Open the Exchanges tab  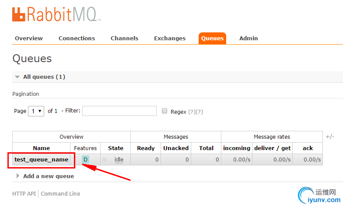click(170, 39)
